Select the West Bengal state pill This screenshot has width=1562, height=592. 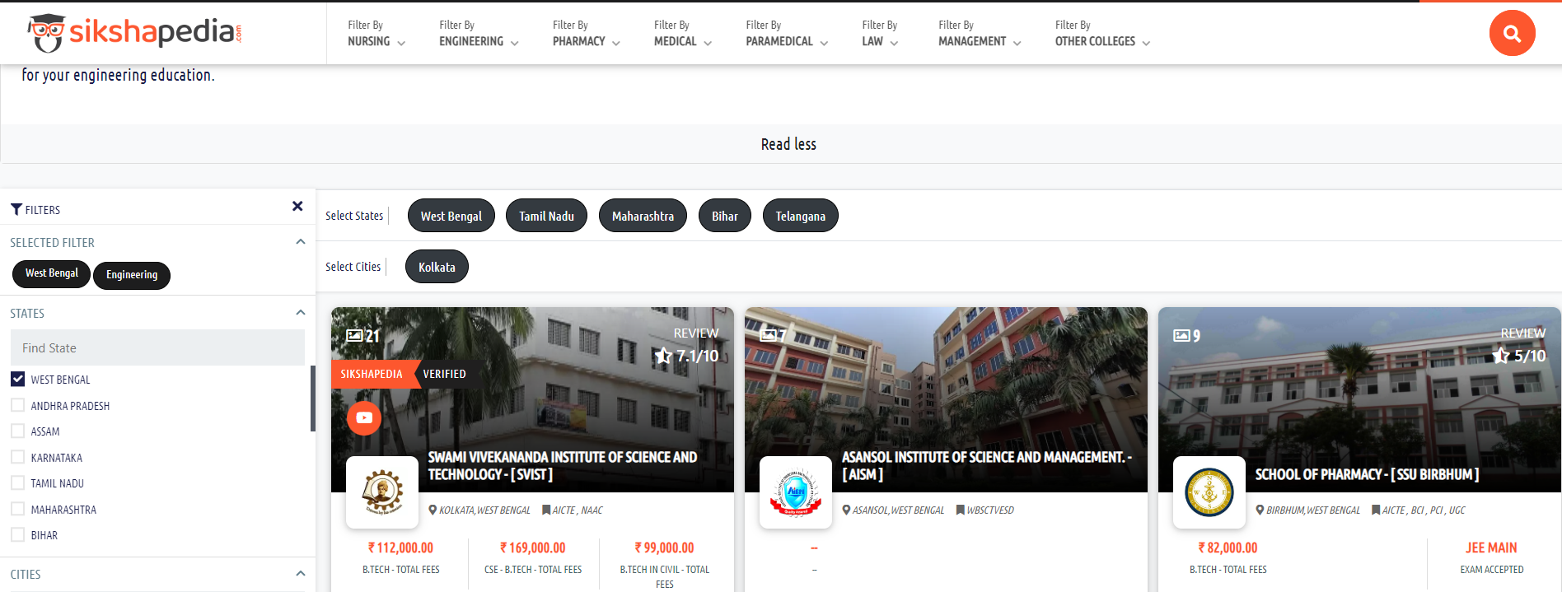point(451,216)
